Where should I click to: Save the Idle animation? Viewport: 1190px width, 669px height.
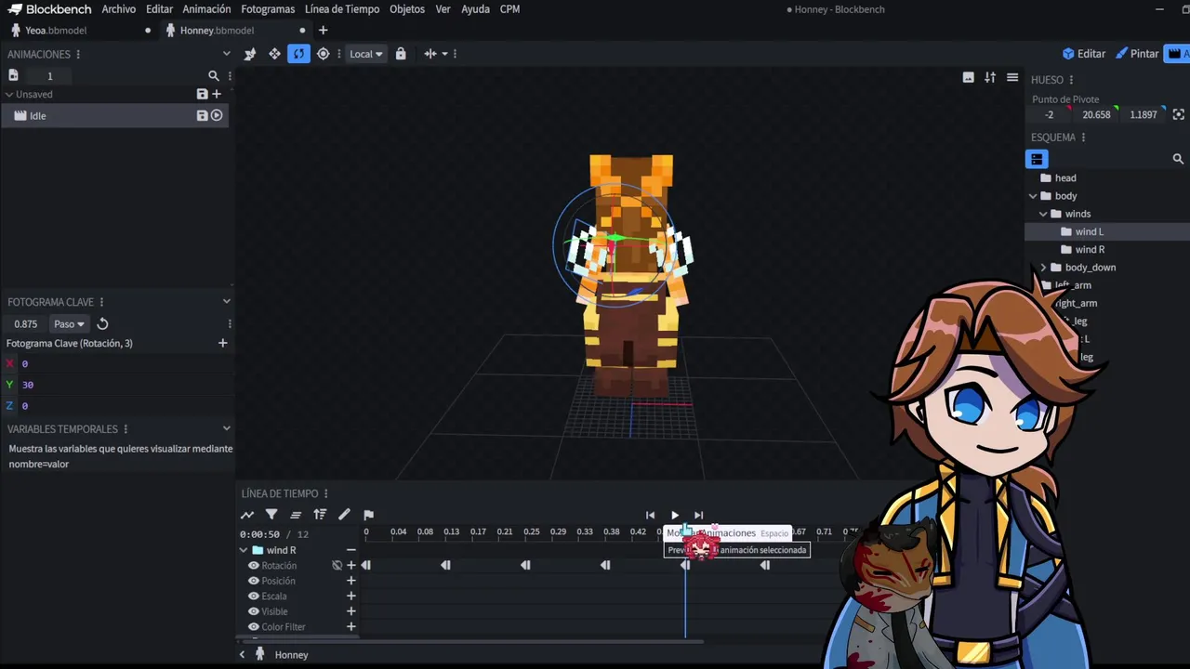[x=202, y=115]
